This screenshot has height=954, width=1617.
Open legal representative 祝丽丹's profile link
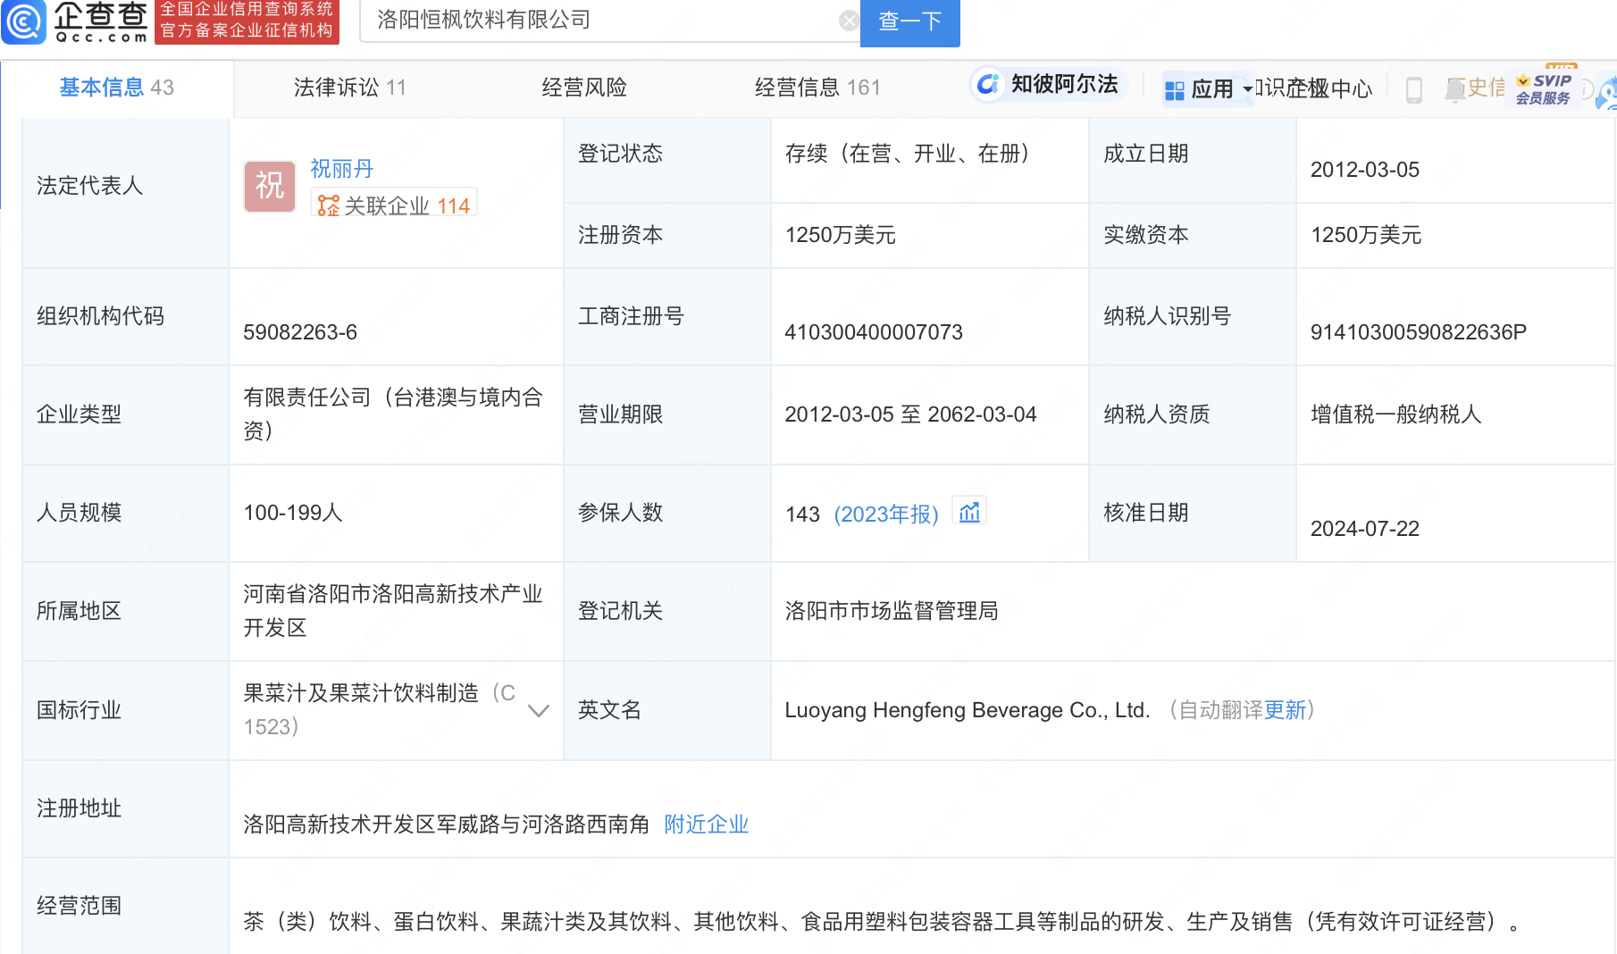(x=342, y=168)
